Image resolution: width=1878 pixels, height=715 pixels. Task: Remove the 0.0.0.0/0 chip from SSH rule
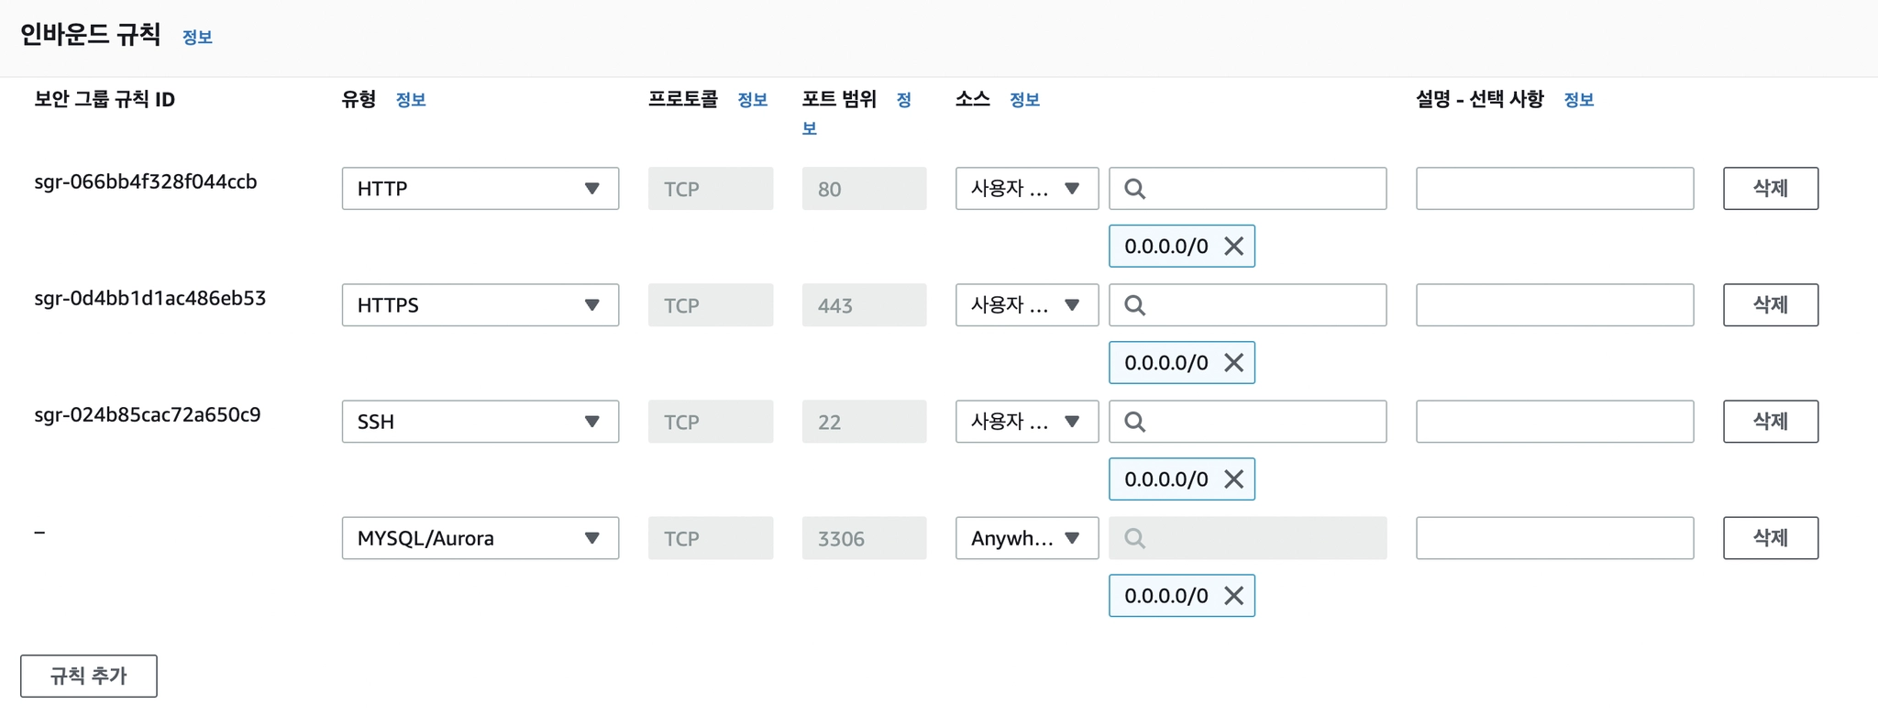1234,478
